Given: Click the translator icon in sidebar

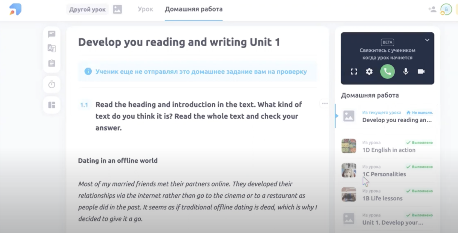Looking at the screenshot, I should pos(52,48).
